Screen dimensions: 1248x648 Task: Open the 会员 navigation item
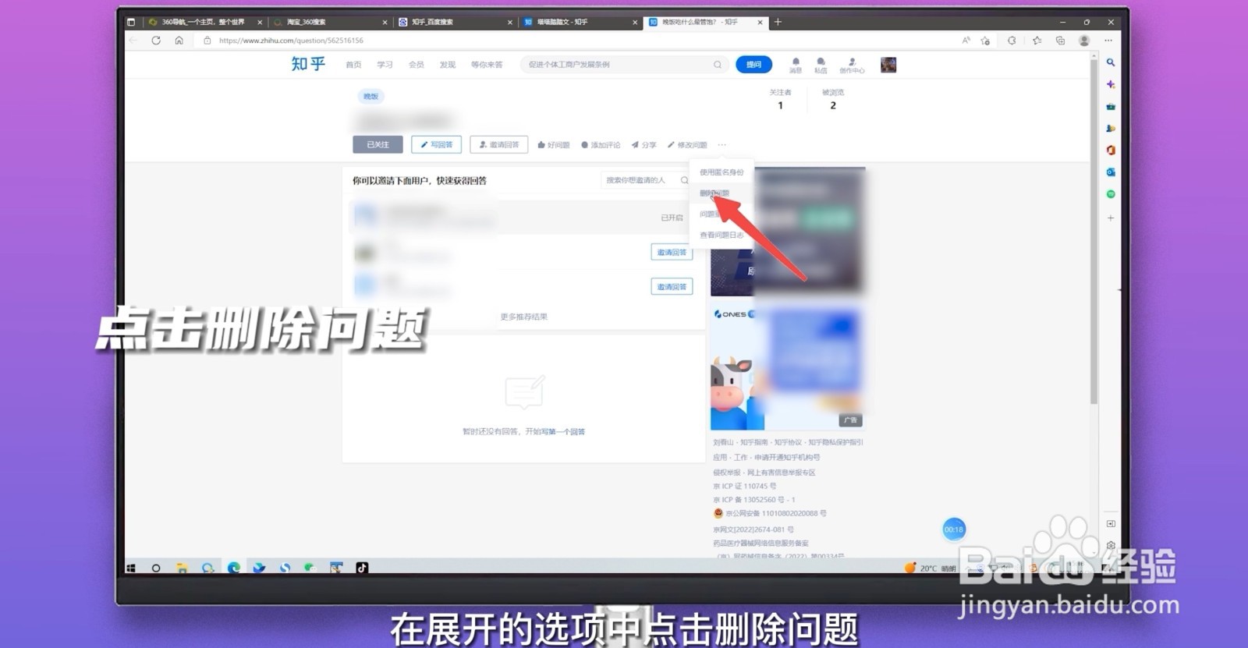[x=417, y=65]
